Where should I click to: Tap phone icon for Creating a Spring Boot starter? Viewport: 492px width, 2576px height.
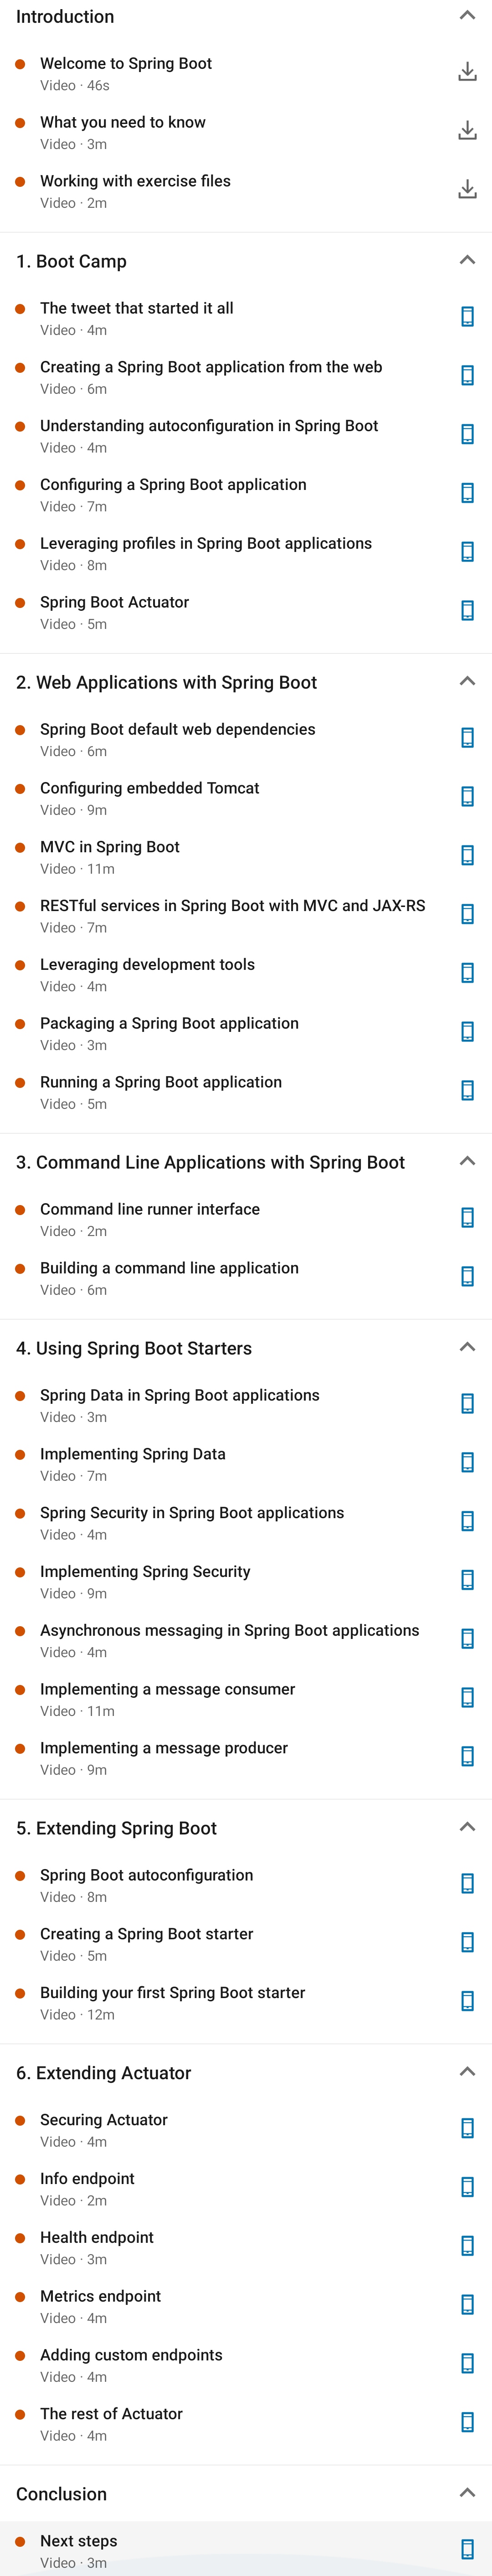tap(467, 1942)
